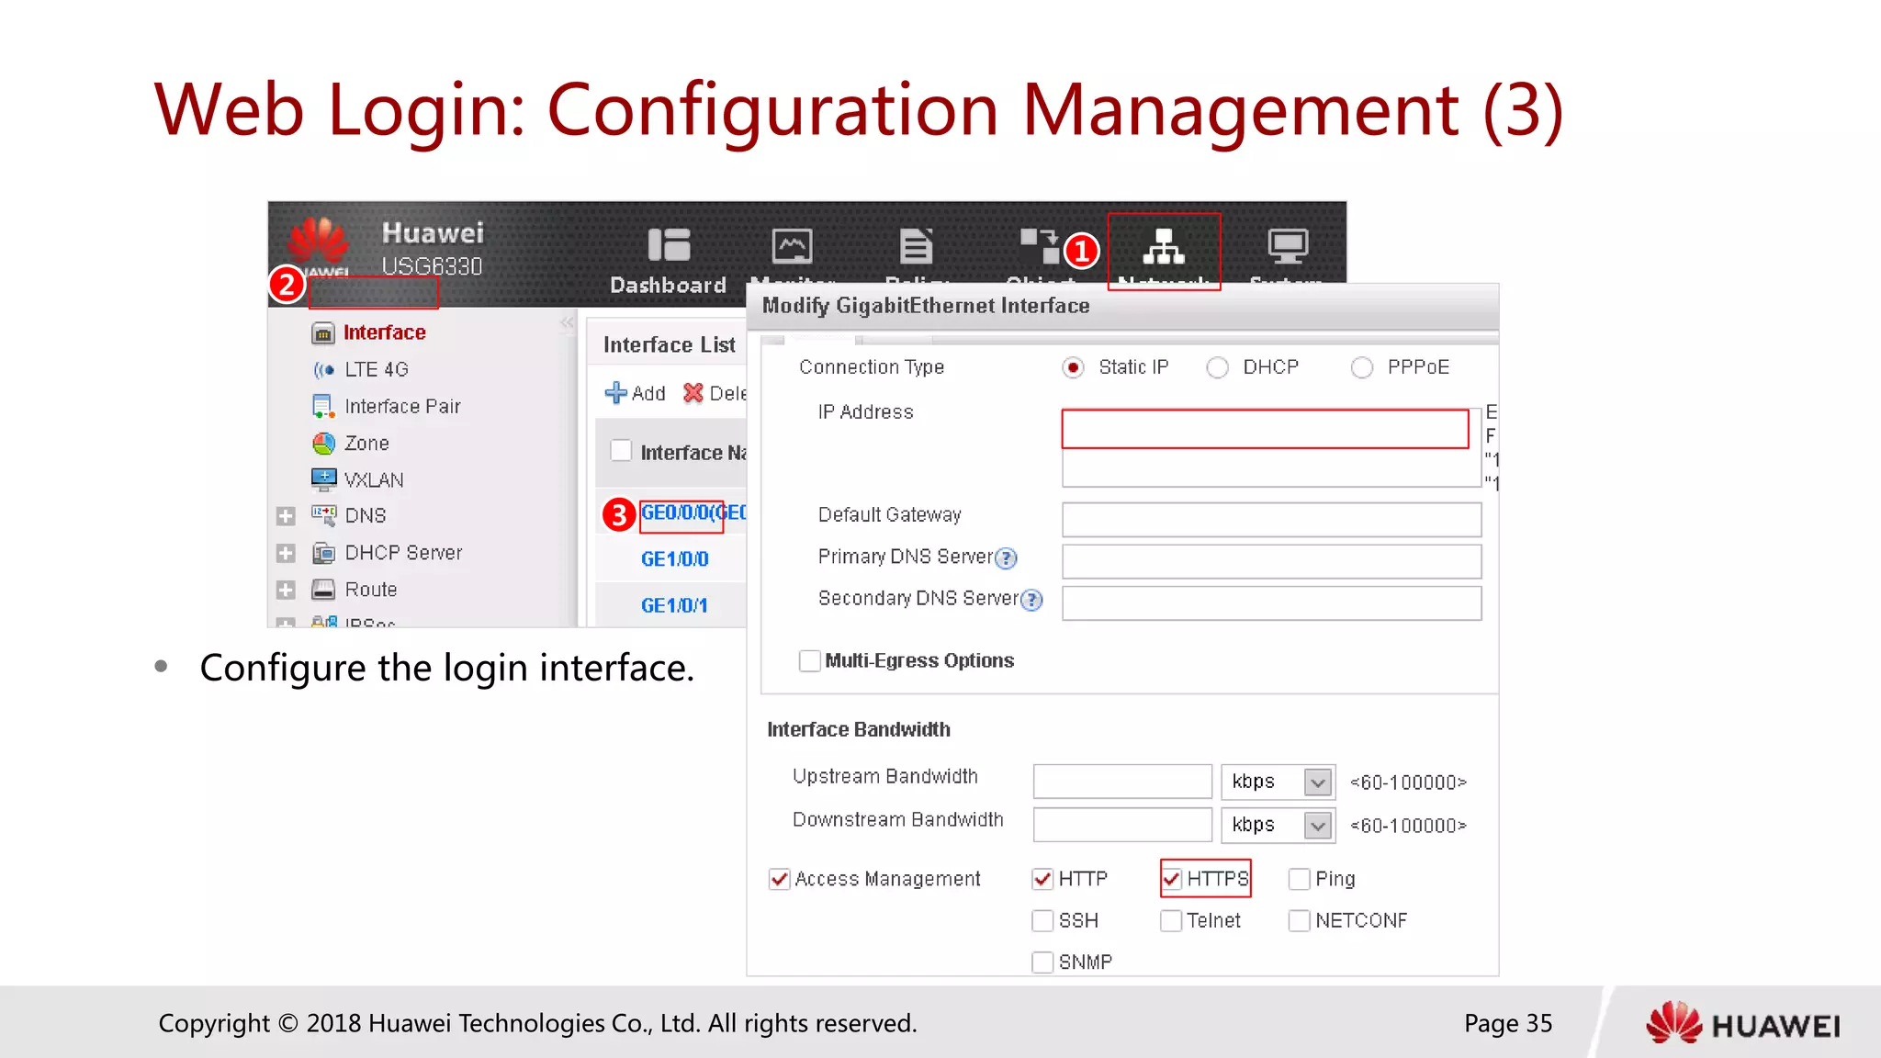This screenshot has width=1881, height=1058.
Task: Open Primary DNS Server help icon
Action: point(1007,558)
